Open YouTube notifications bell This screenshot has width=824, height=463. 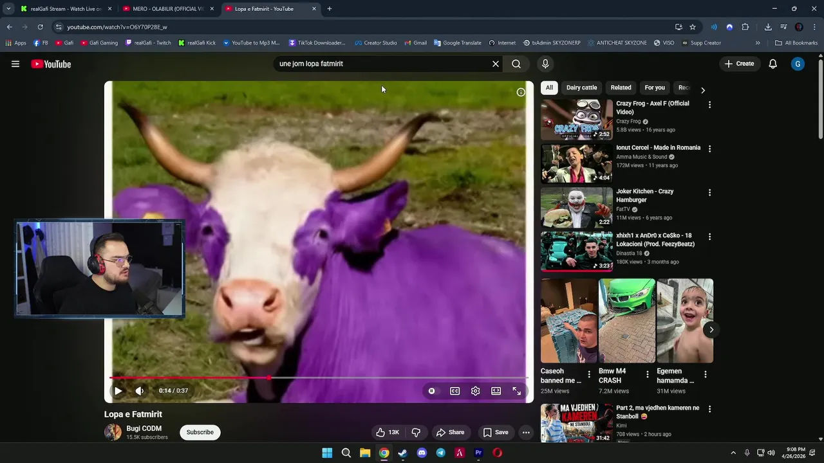point(773,64)
